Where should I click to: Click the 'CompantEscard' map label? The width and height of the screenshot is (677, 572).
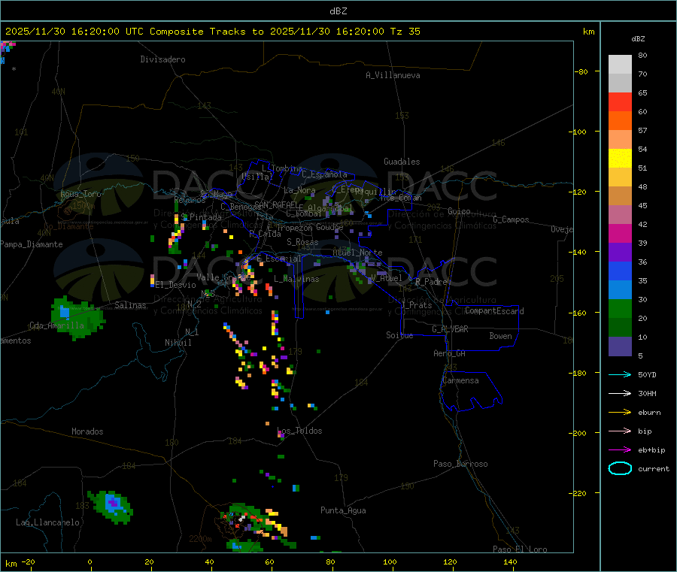point(495,311)
